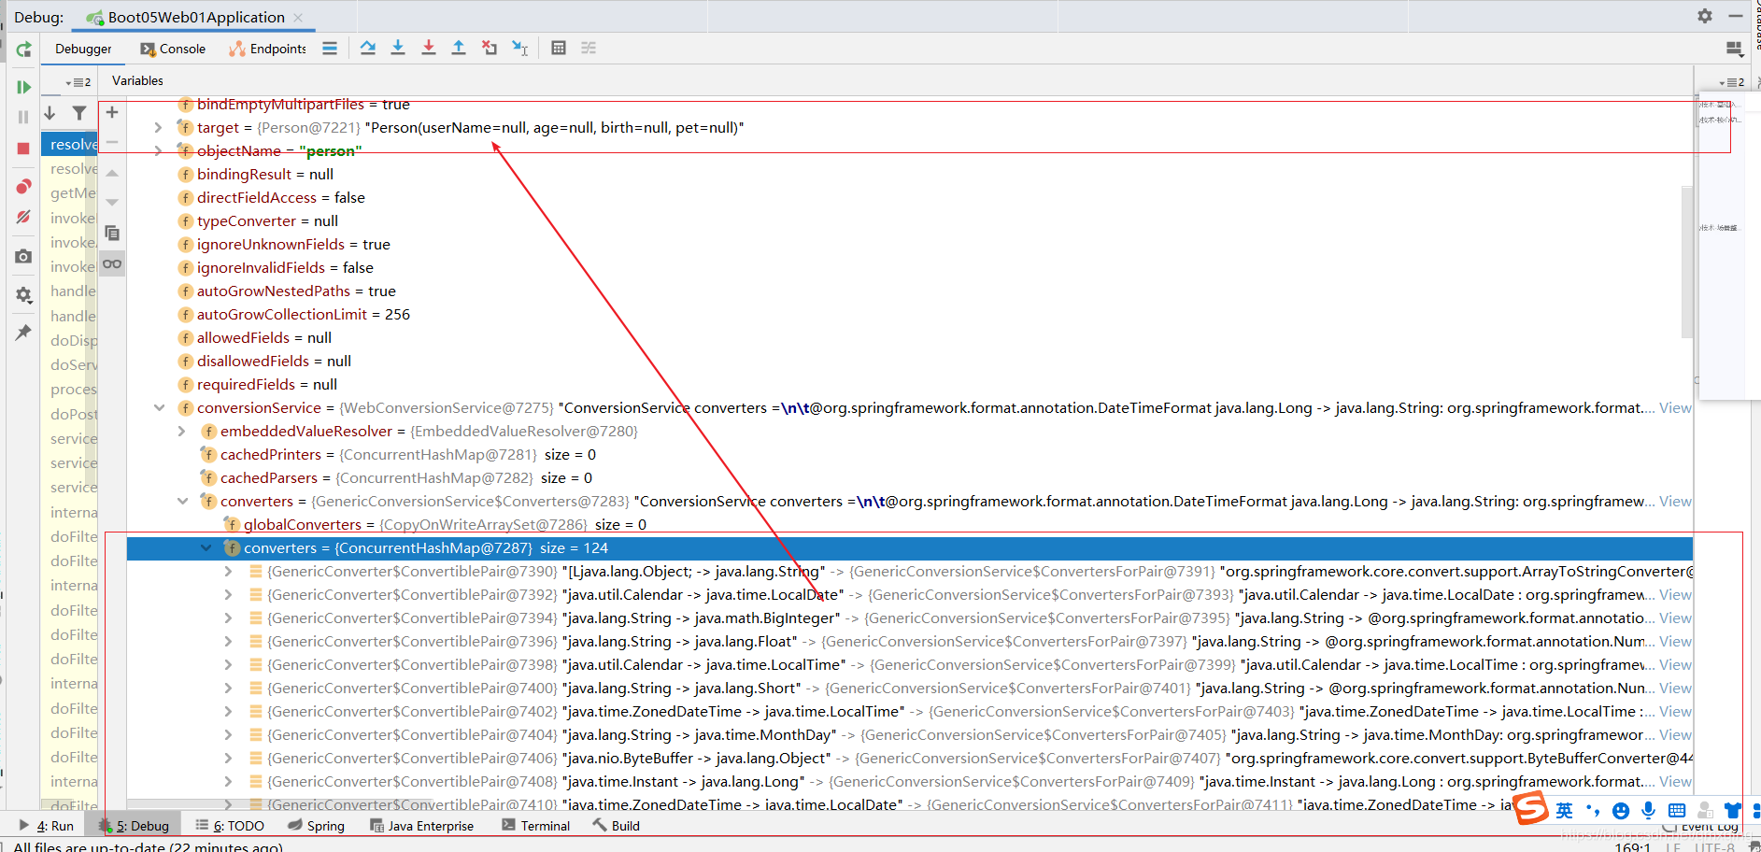1761x852 pixels.
Task: Switch to the Console tab
Action: [173, 49]
